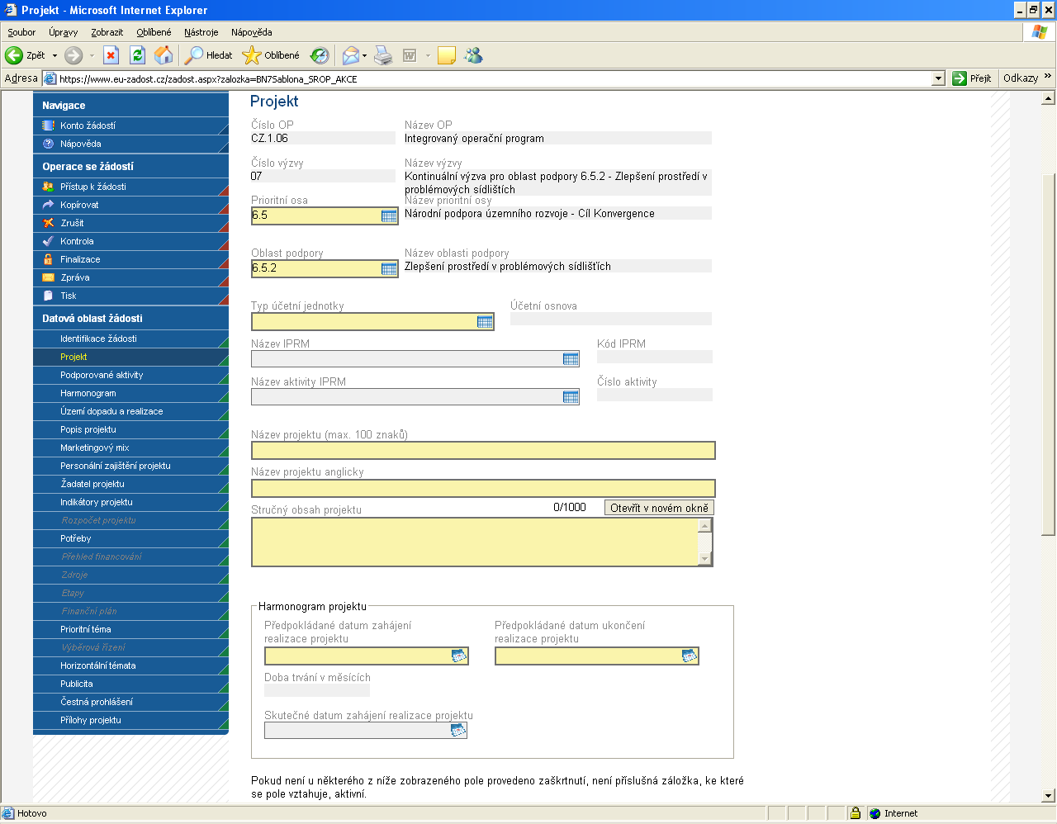Open the Úpravy menu
The image size is (1057, 824).
pyautogui.click(x=63, y=32)
